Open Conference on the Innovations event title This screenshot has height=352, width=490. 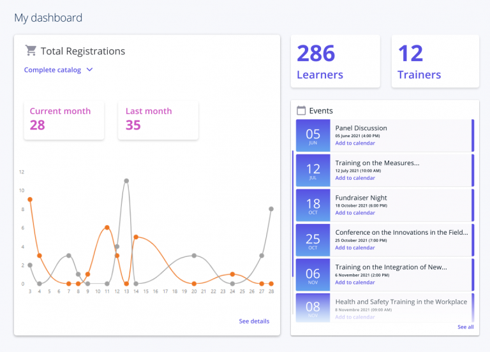pos(401,232)
